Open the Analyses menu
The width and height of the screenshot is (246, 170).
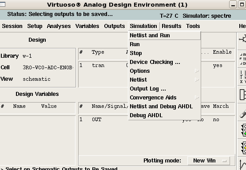coord(59,26)
